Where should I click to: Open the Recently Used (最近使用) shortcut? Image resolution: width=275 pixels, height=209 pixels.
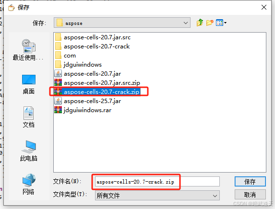click(28, 50)
